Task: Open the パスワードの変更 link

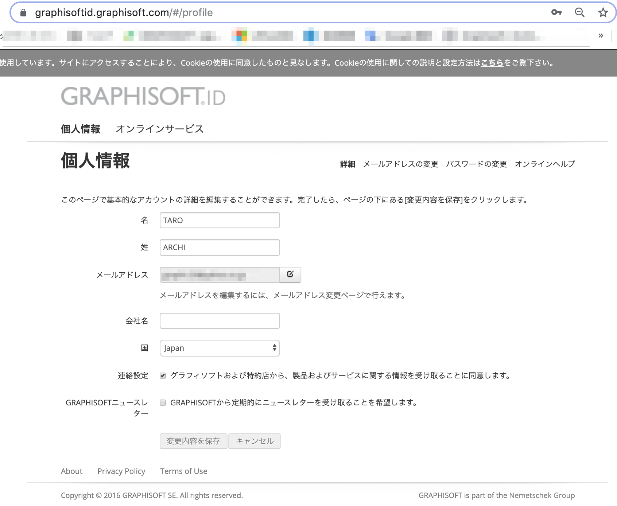Action: coord(477,164)
